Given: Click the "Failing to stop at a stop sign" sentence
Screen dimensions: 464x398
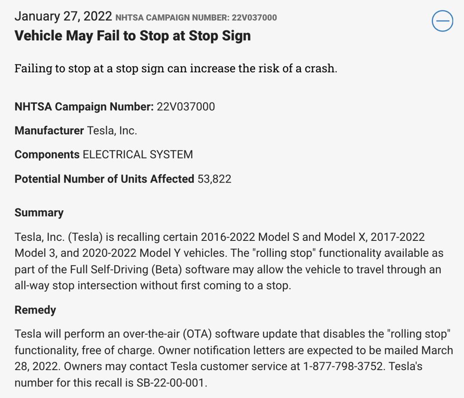Looking at the screenshot, I should [x=176, y=68].
